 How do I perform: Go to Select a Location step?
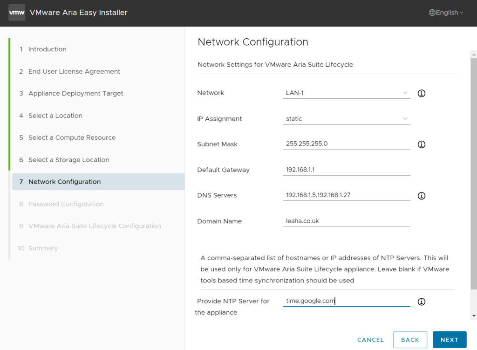[x=55, y=116]
